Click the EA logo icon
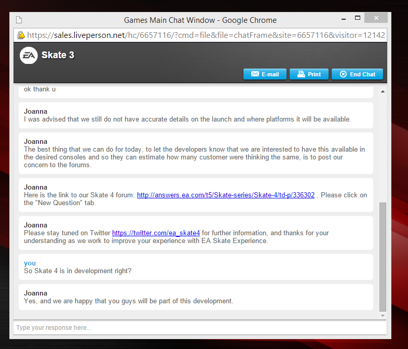 tap(29, 55)
